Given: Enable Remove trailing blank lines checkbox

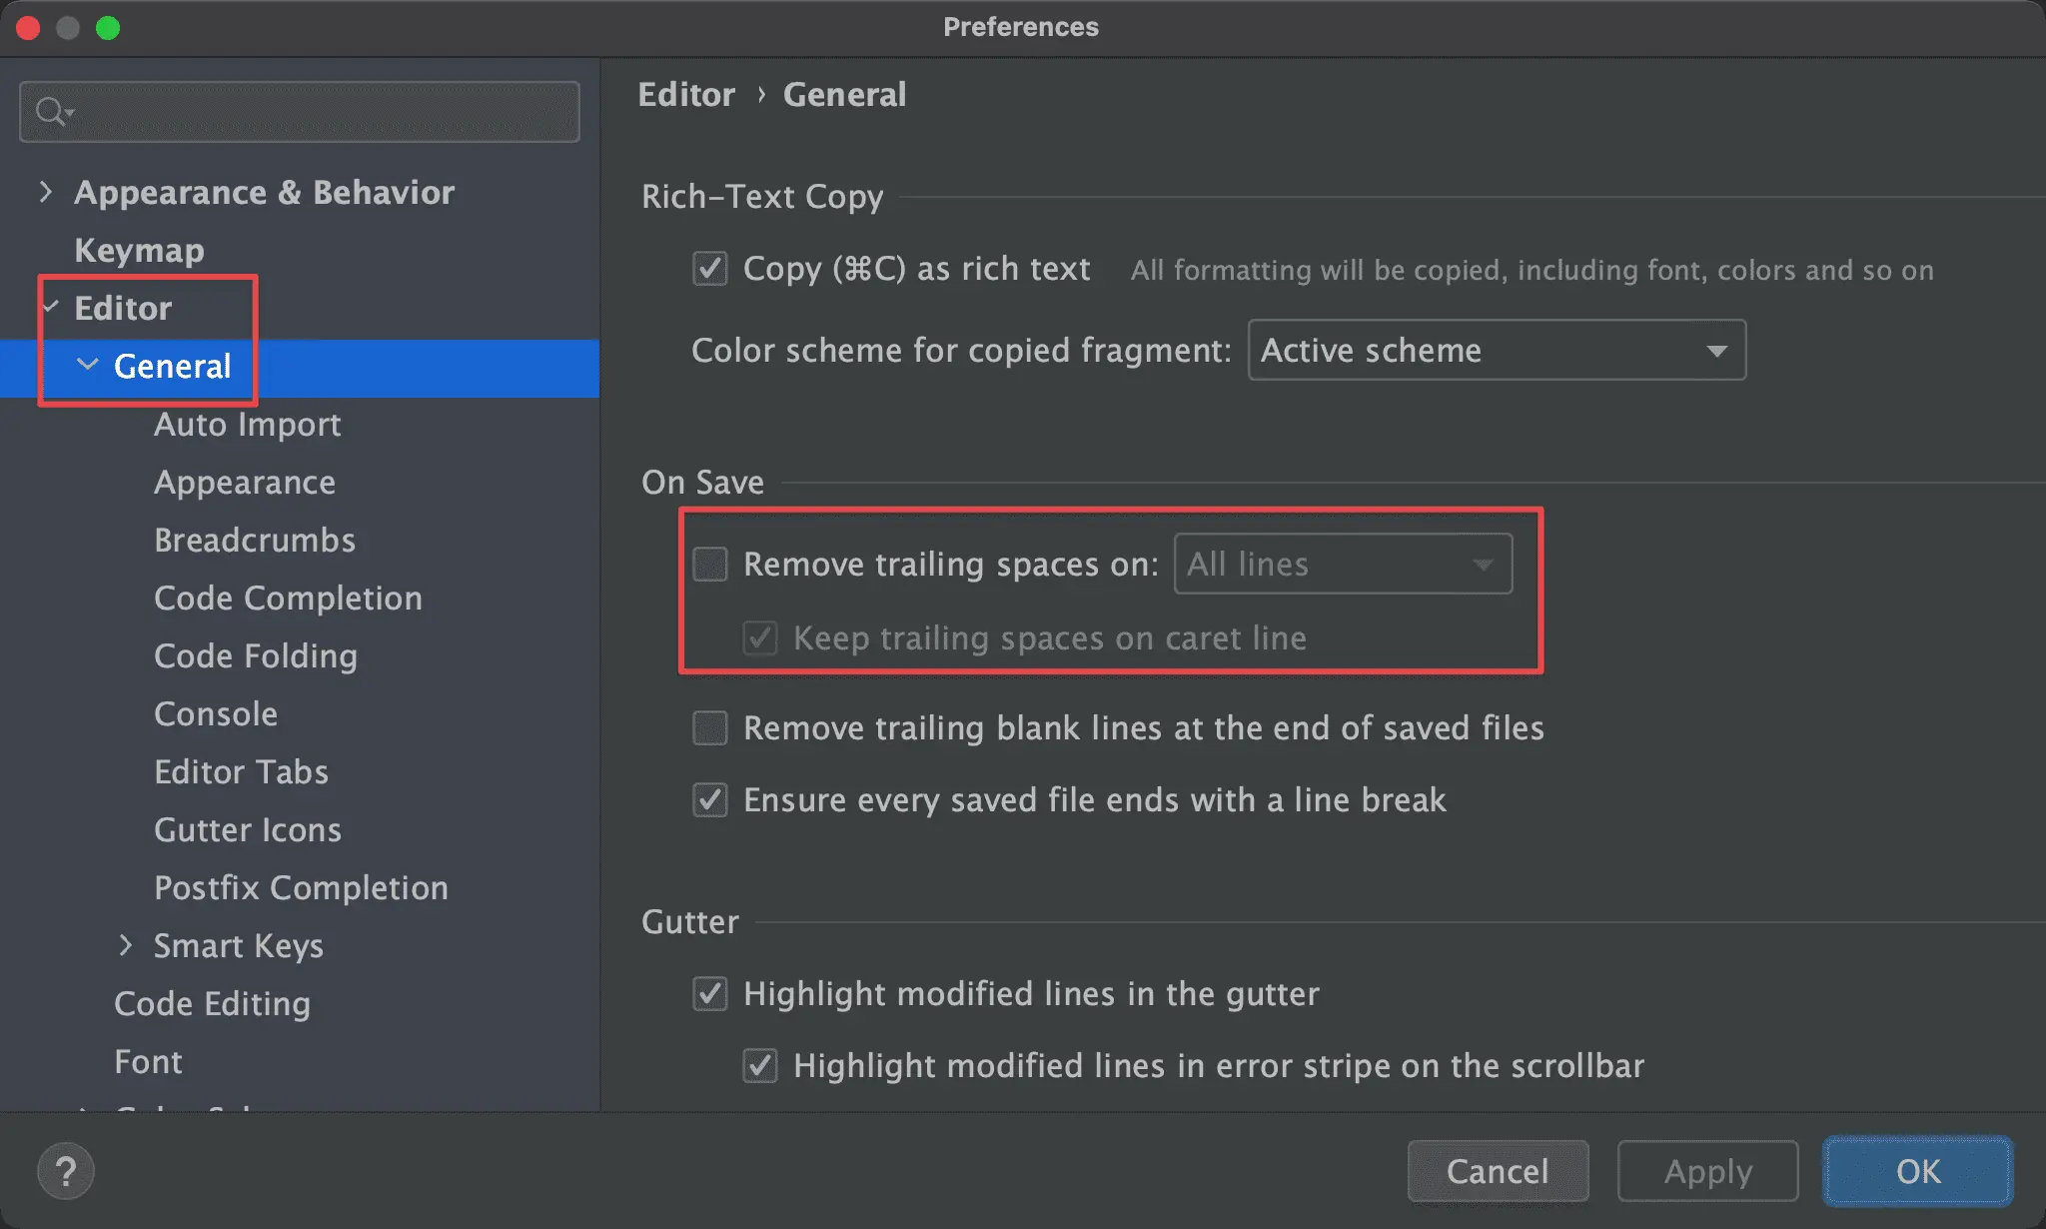Looking at the screenshot, I should pyautogui.click(x=710, y=728).
